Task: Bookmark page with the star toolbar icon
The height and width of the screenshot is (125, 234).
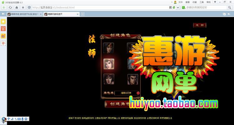Action: pos(23,7)
